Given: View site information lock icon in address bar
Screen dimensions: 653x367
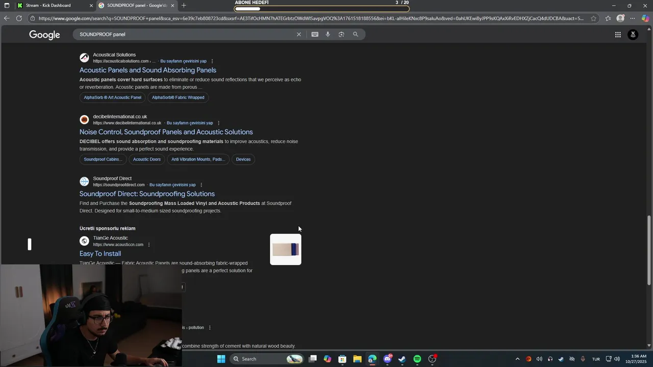Looking at the screenshot, I should click(33, 18).
